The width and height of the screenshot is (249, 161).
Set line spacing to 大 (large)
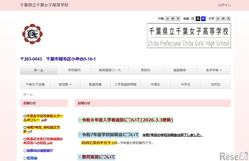[178, 19]
